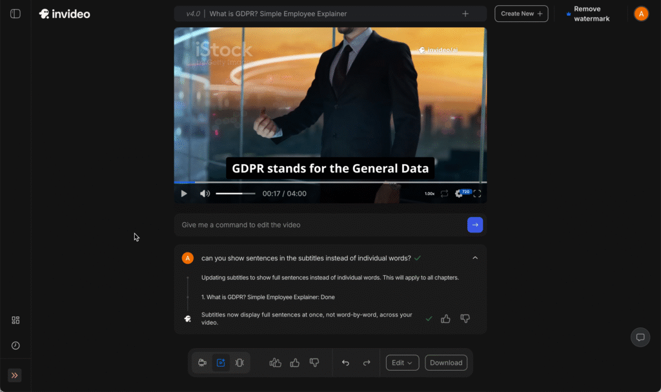The image size is (661, 392).
Task: Click the redo arrow
Action: [x=365, y=362]
